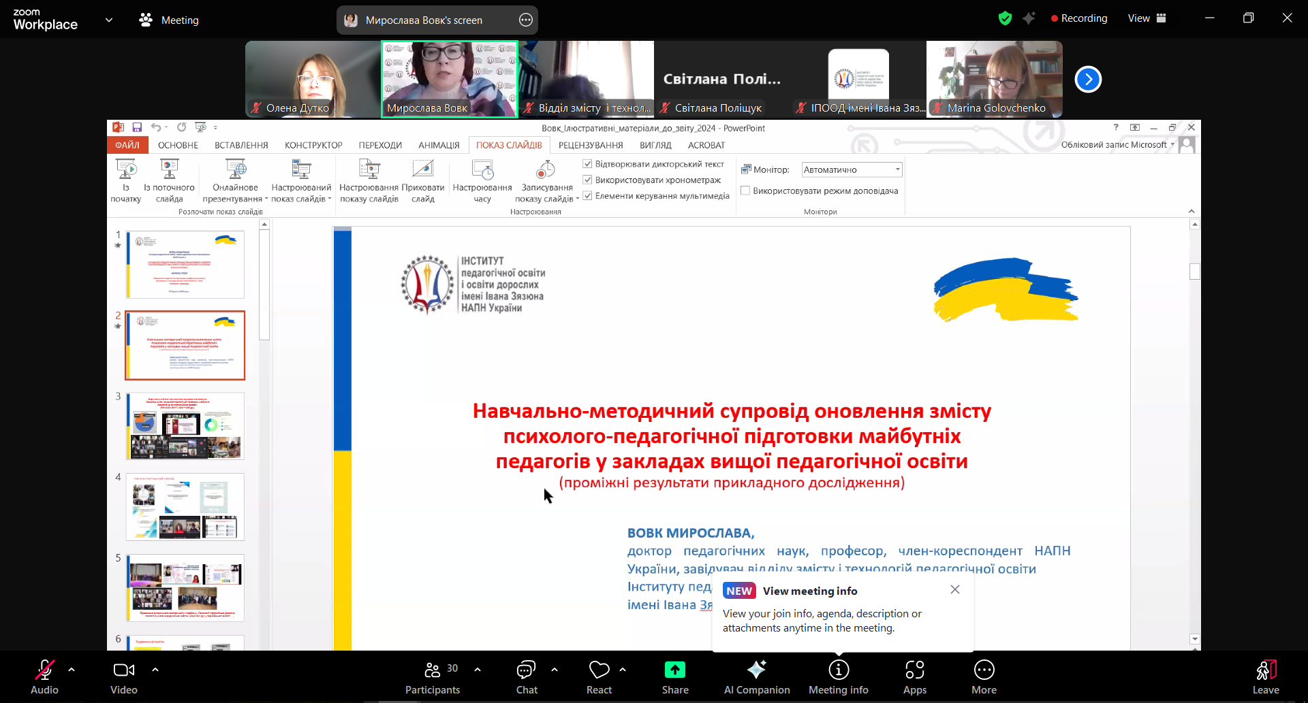1308x703 pixels.
Task: Show next participants with the blue arrow
Action: pos(1088,80)
